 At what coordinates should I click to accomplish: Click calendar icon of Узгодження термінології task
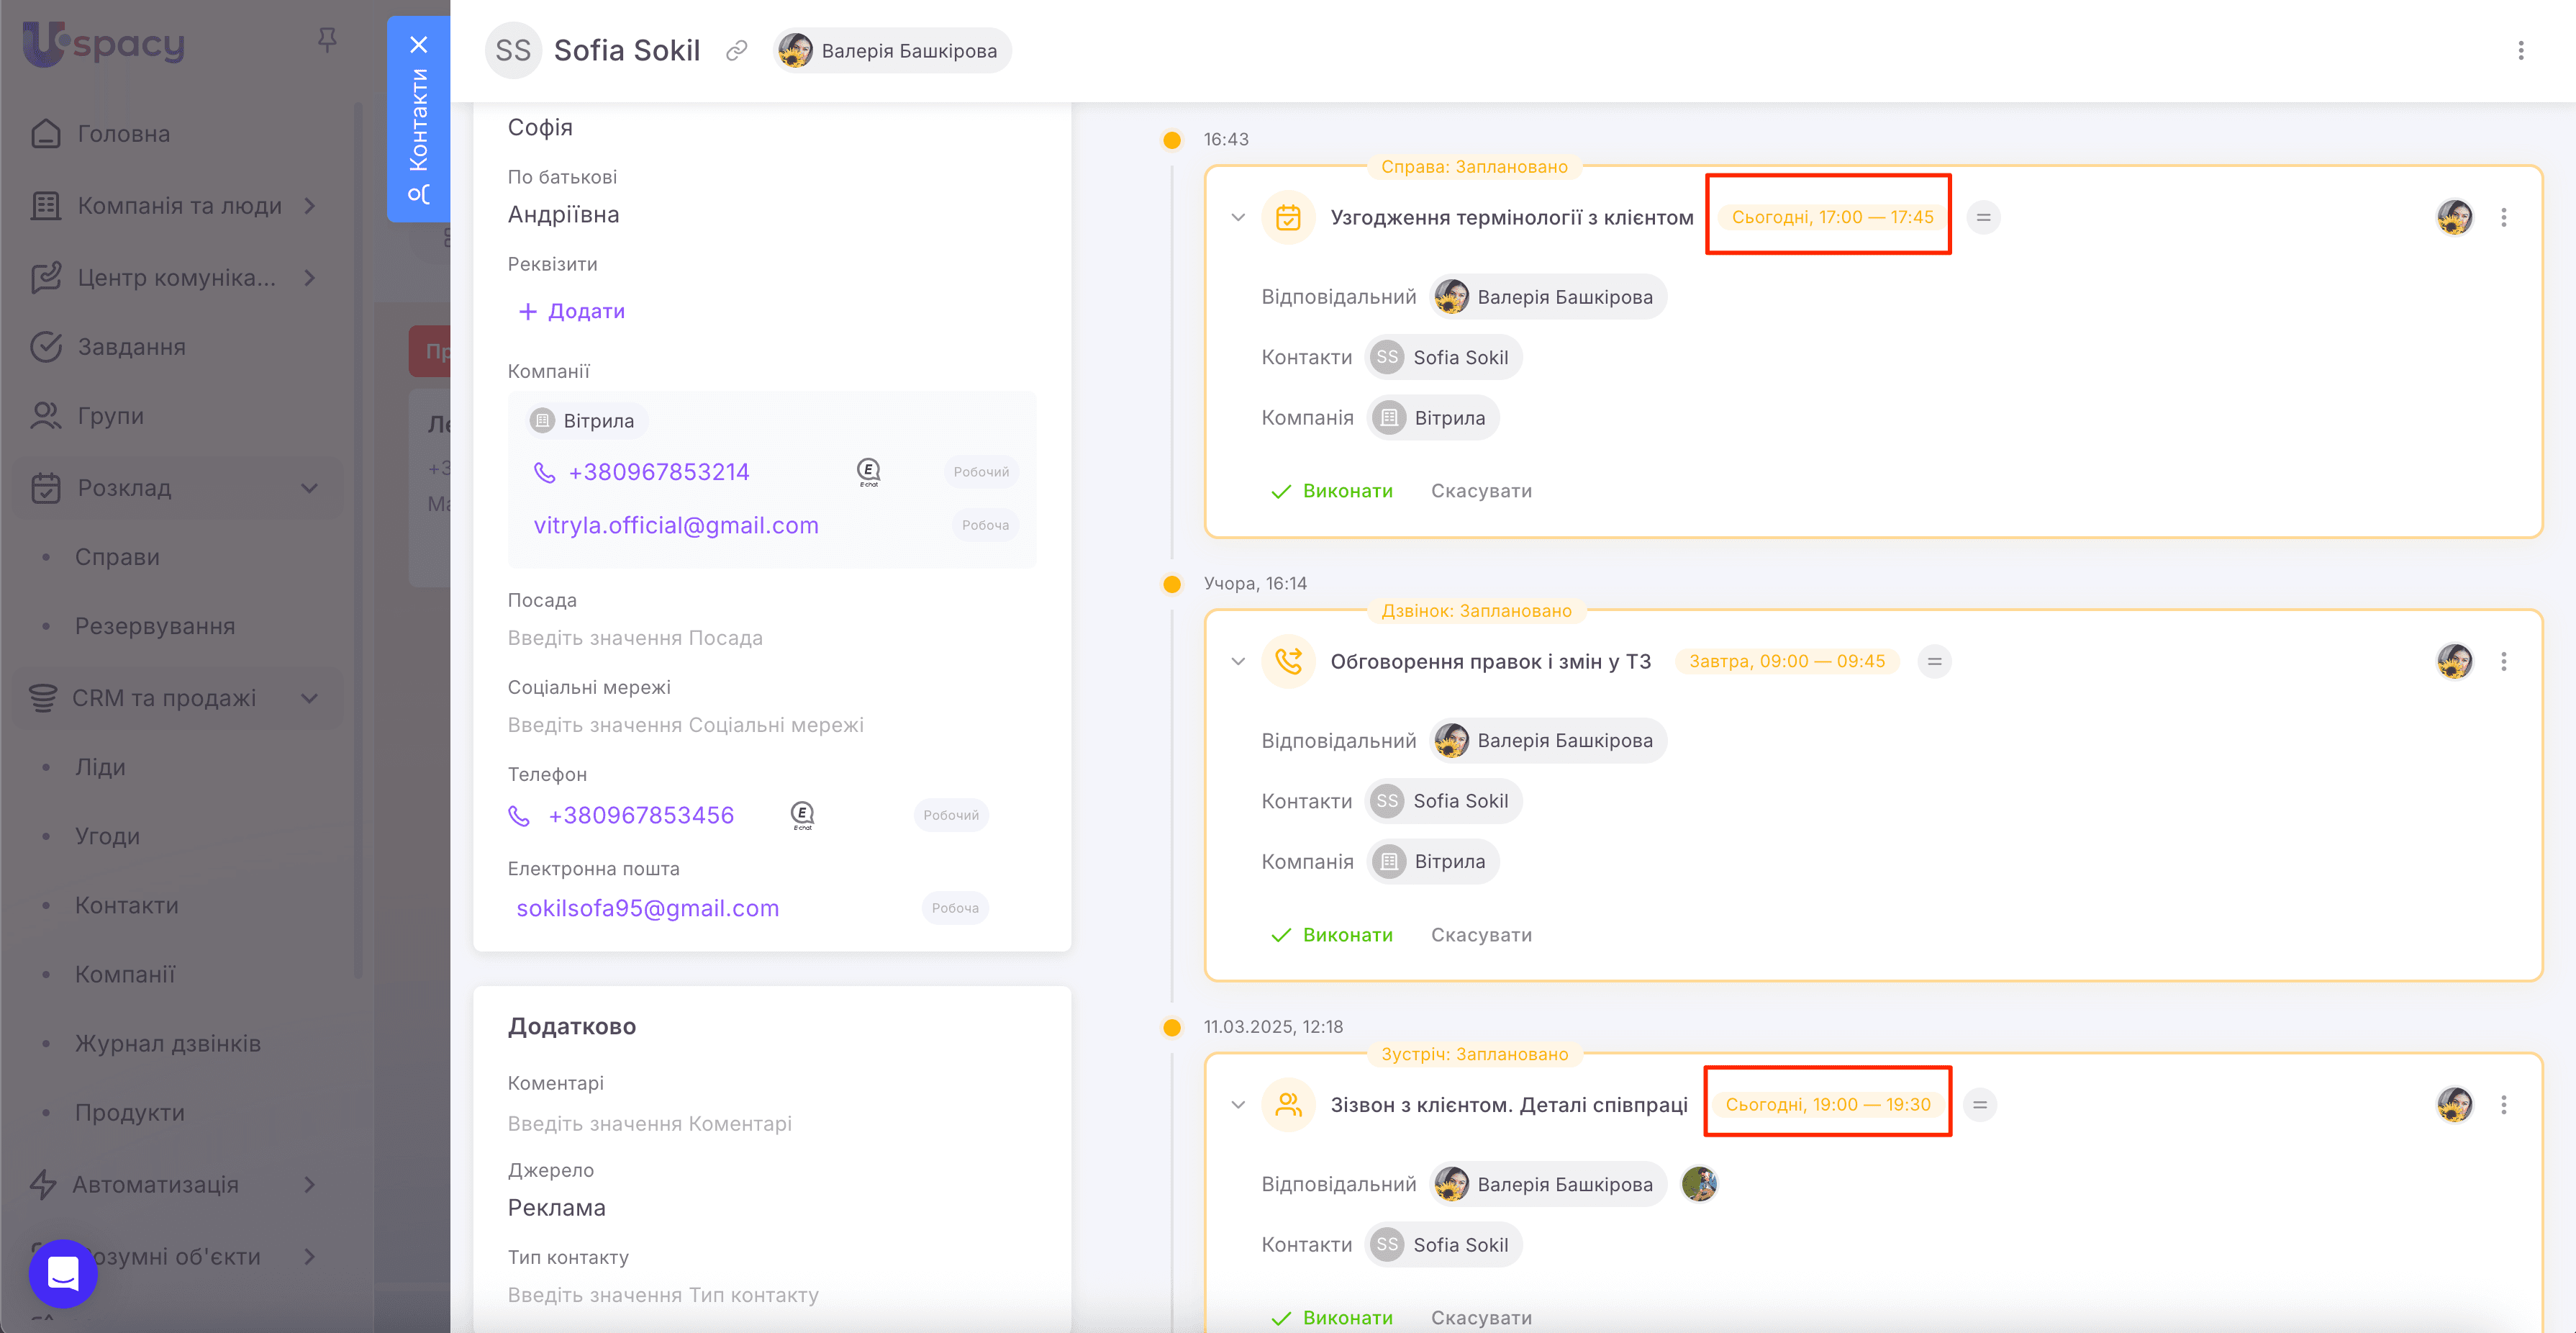[1288, 217]
